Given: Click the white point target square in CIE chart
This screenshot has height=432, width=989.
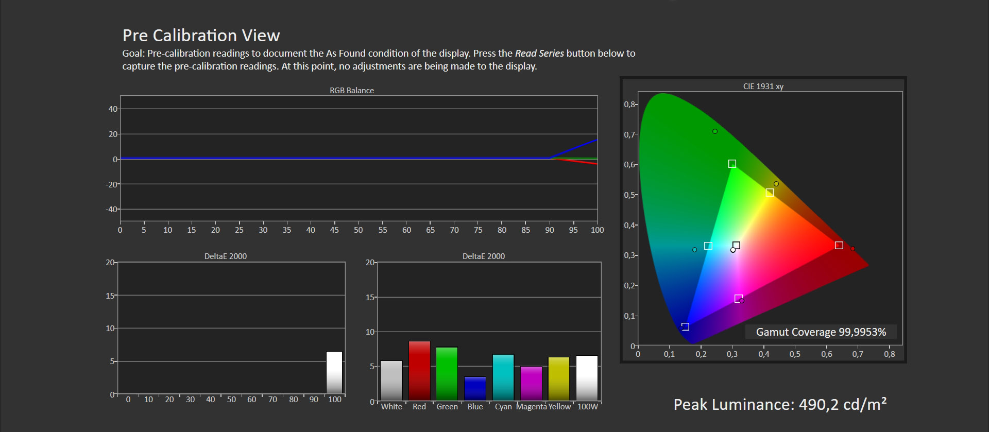Looking at the screenshot, I should pyautogui.click(x=737, y=246).
